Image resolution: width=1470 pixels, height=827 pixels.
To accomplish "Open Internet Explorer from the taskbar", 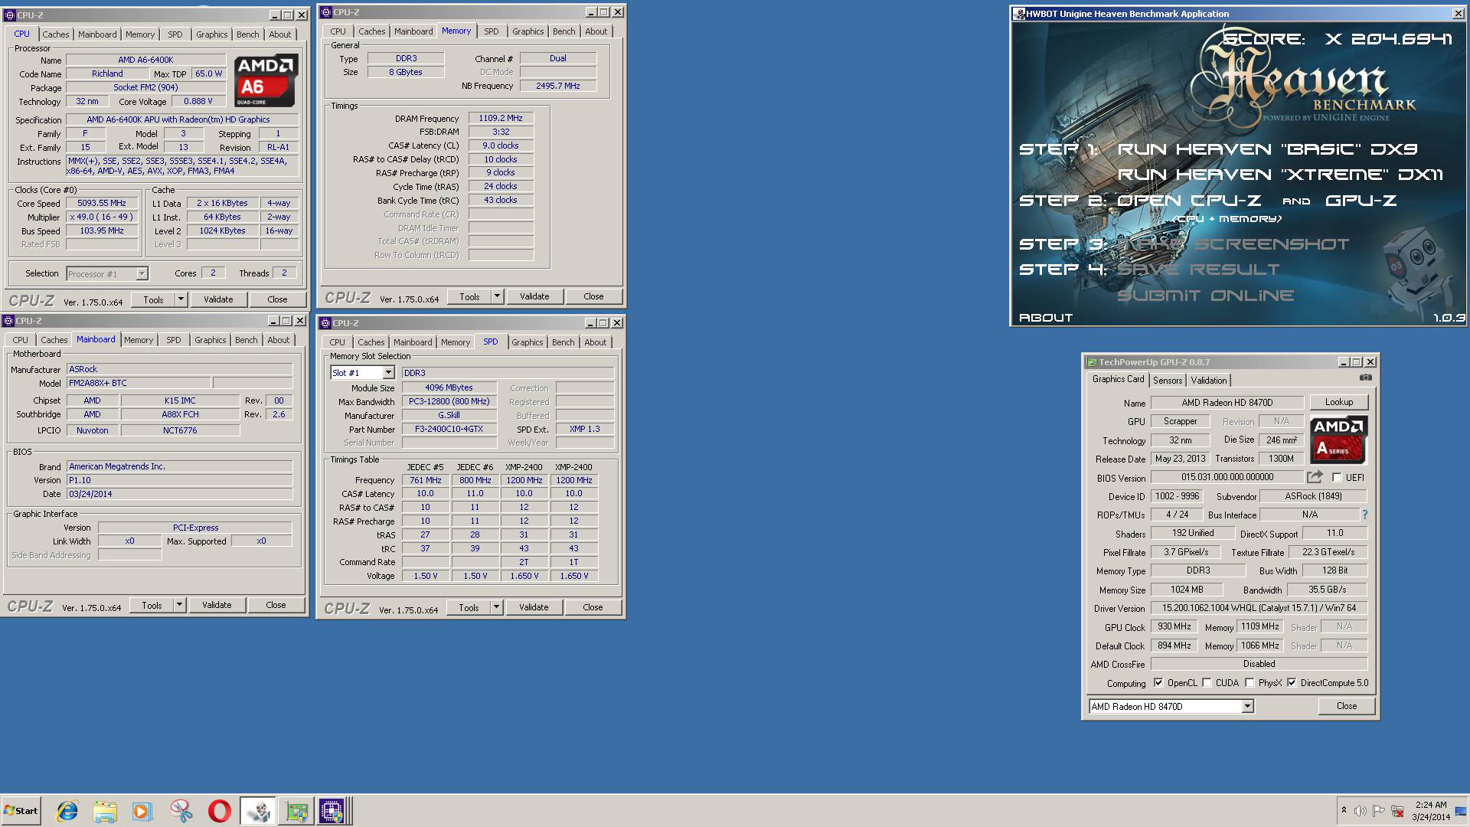I will click(x=67, y=811).
